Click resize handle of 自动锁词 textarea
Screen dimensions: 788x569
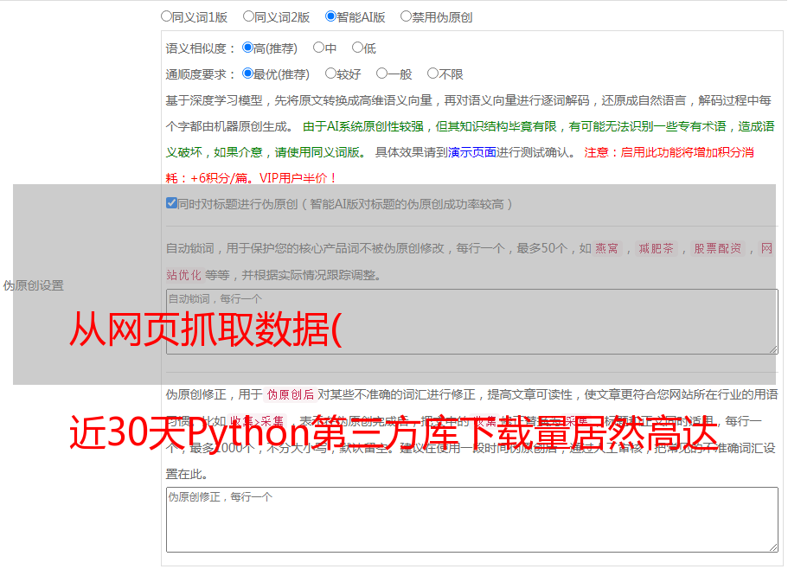point(773,349)
